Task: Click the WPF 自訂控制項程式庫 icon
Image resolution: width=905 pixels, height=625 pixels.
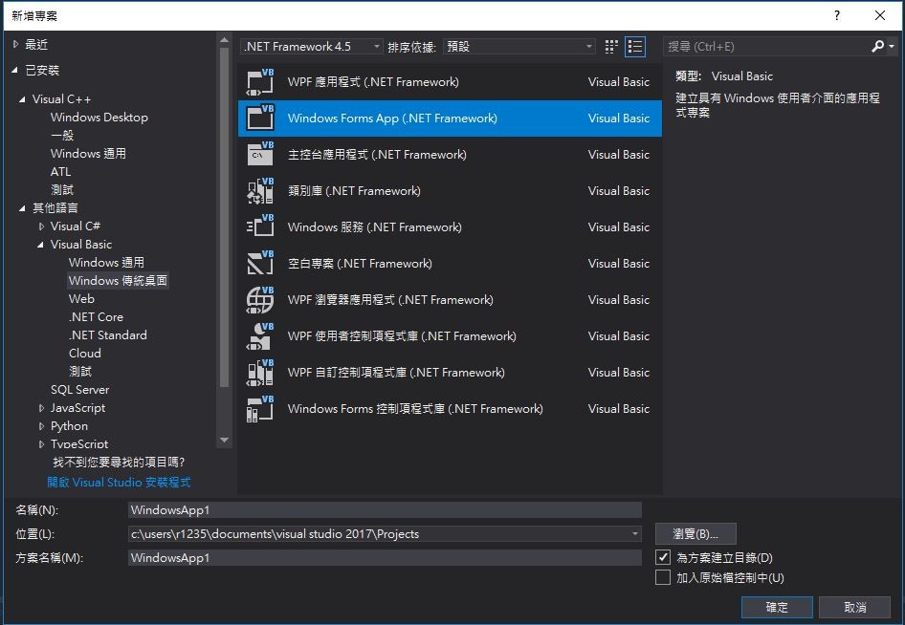Action: 259,373
